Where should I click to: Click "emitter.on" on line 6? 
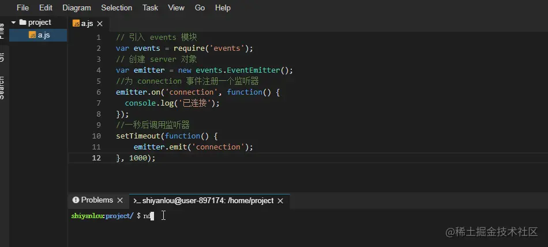138,92
